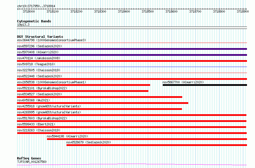
Task: Open variant nsv4255918 (gnomADStructuralVariants)
Action: coord(49,106)
